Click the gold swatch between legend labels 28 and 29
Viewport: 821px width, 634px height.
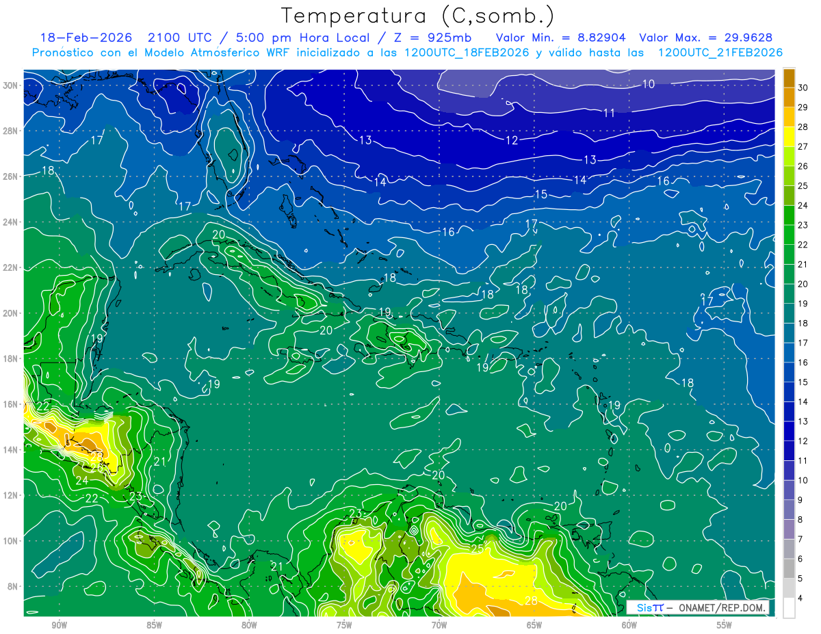tap(789, 117)
